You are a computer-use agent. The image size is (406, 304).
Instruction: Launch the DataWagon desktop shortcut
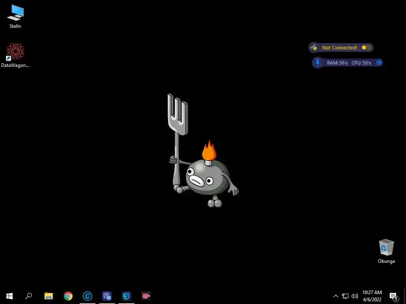15,55
